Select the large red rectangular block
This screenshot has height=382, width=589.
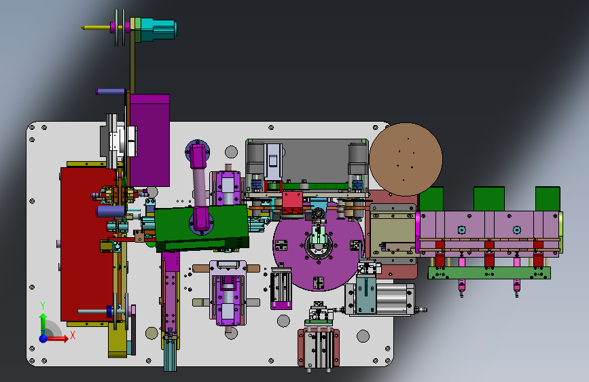coord(87,245)
